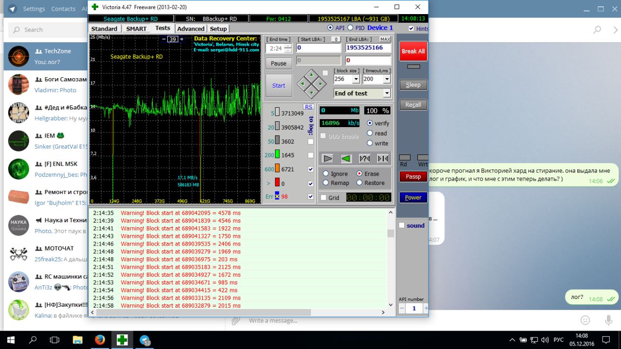Switch to the SMART tab

point(136,29)
